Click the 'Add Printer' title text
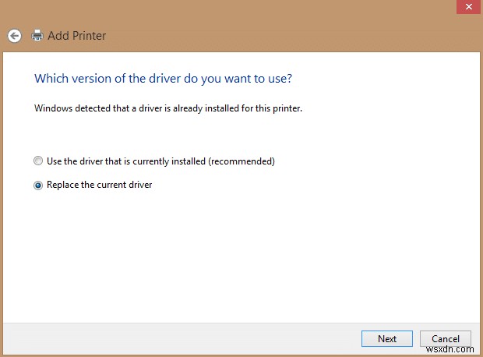 (77, 35)
